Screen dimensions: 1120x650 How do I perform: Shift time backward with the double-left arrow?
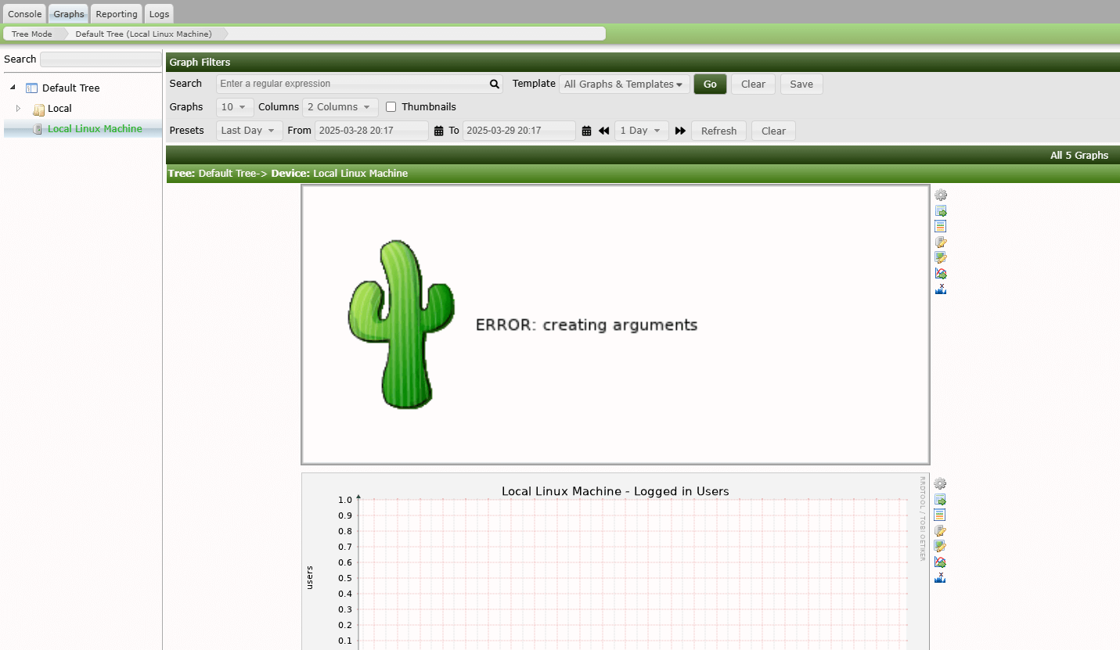(603, 131)
